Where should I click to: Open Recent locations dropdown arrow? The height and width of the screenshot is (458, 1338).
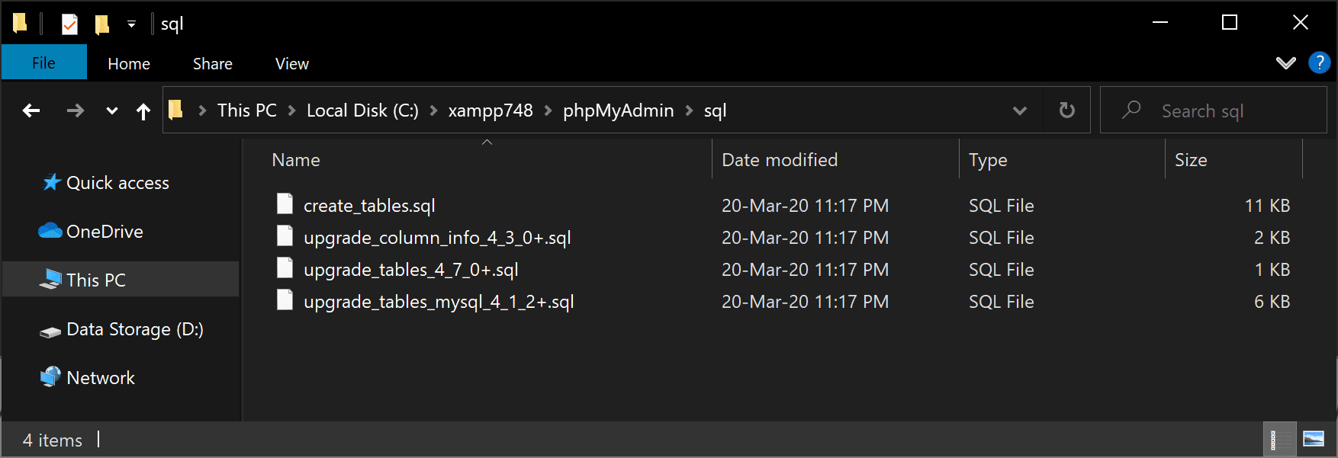click(x=112, y=110)
